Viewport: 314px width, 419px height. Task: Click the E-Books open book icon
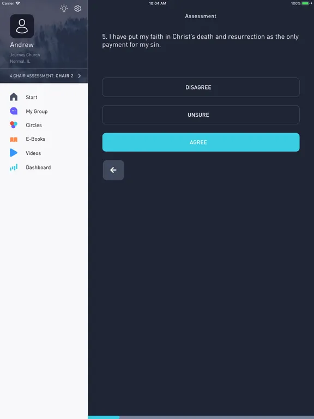[x=14, y=139]
